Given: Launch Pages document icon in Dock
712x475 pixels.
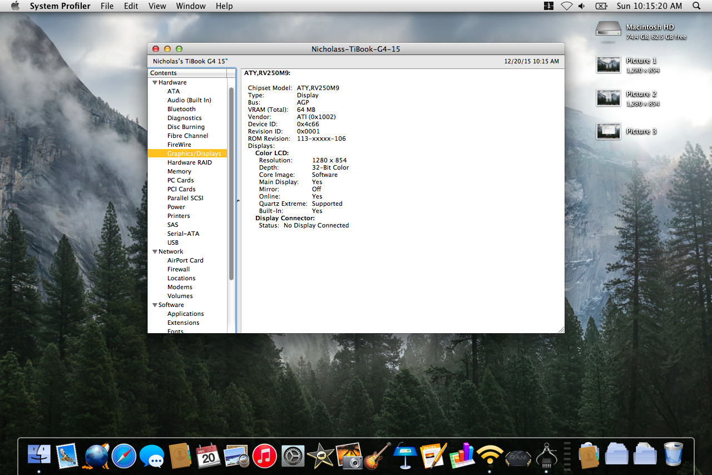Looking at the screenshot, I should (434, 456).
